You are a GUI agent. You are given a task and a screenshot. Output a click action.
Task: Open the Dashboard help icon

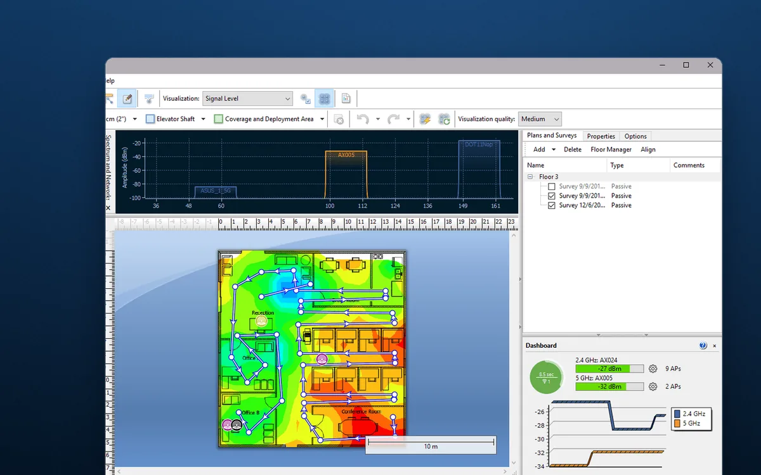click(x=703, y=346)
